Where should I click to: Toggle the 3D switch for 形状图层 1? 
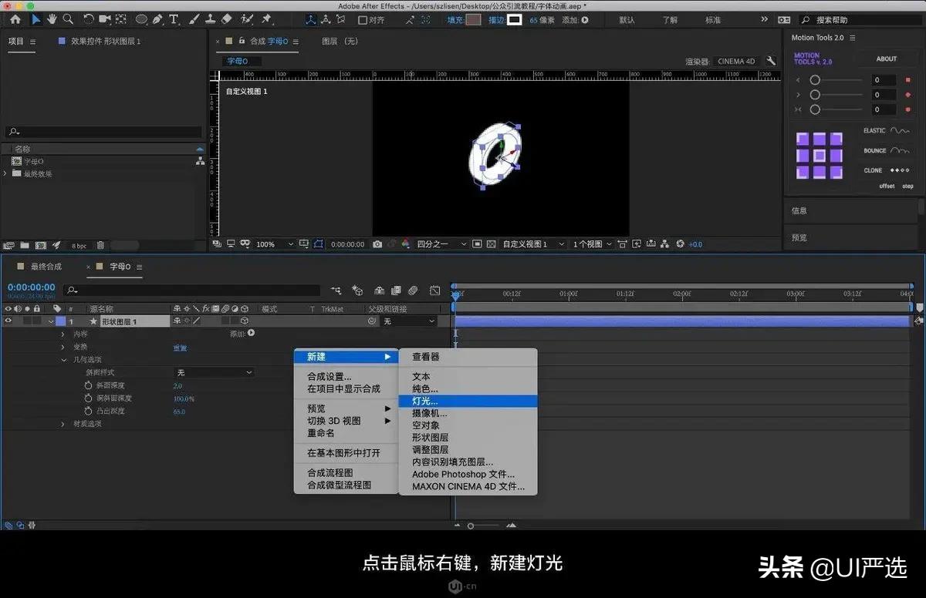tap(243, 321)
